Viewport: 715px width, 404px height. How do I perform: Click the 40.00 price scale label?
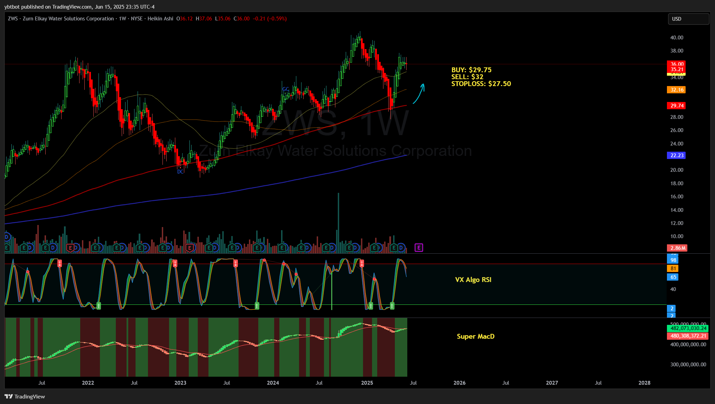tap(677, 38)
